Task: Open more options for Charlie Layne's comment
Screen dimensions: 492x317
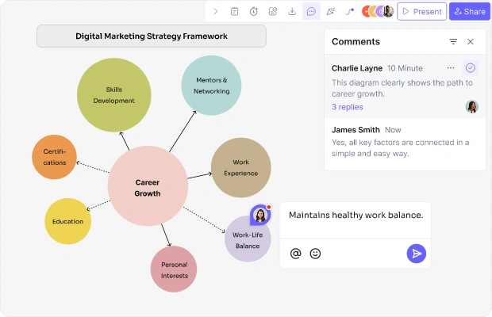Action: (451, 68)
